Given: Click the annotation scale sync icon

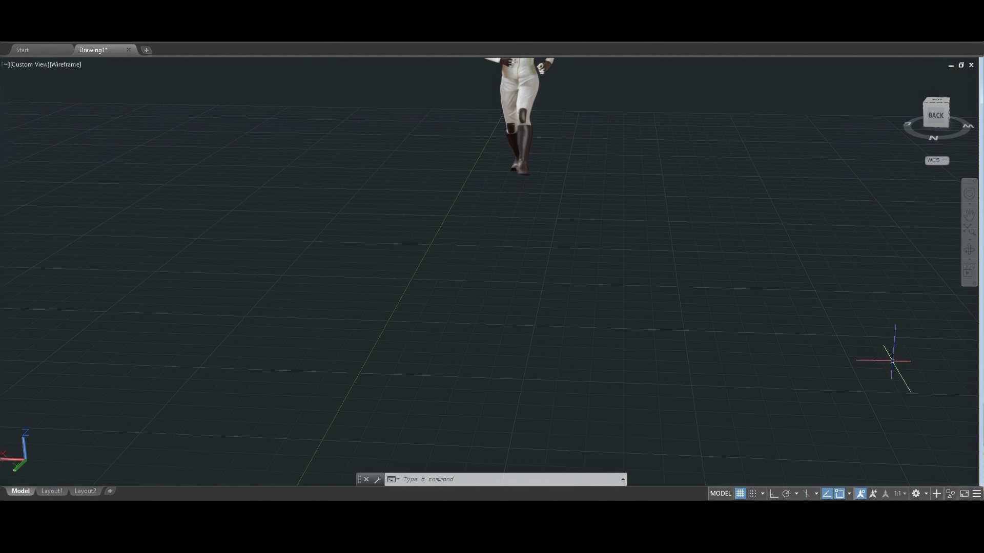Looking at the screenshot, I should click(886, 494).
